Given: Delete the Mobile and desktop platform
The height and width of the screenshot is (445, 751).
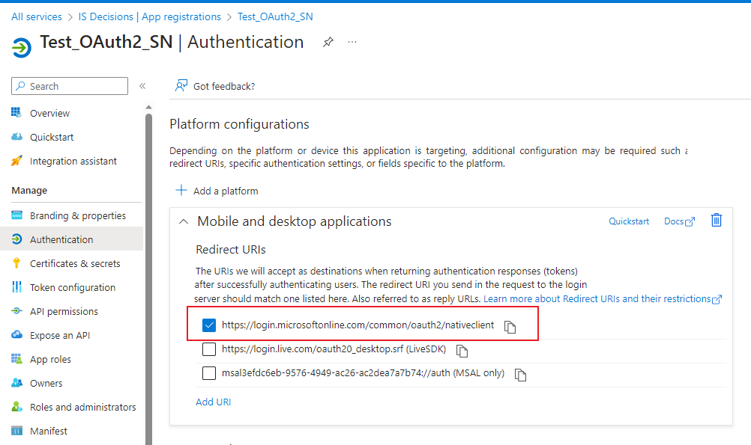Looking at the screenshot, I should pyautogui.click(x=717, y=220).
